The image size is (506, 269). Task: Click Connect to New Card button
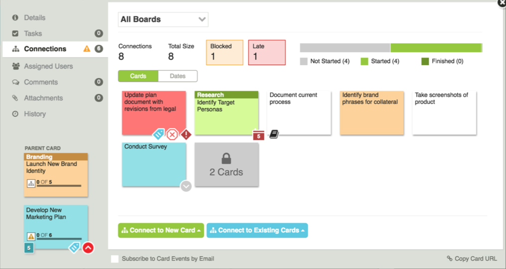[x=161, y=230]
